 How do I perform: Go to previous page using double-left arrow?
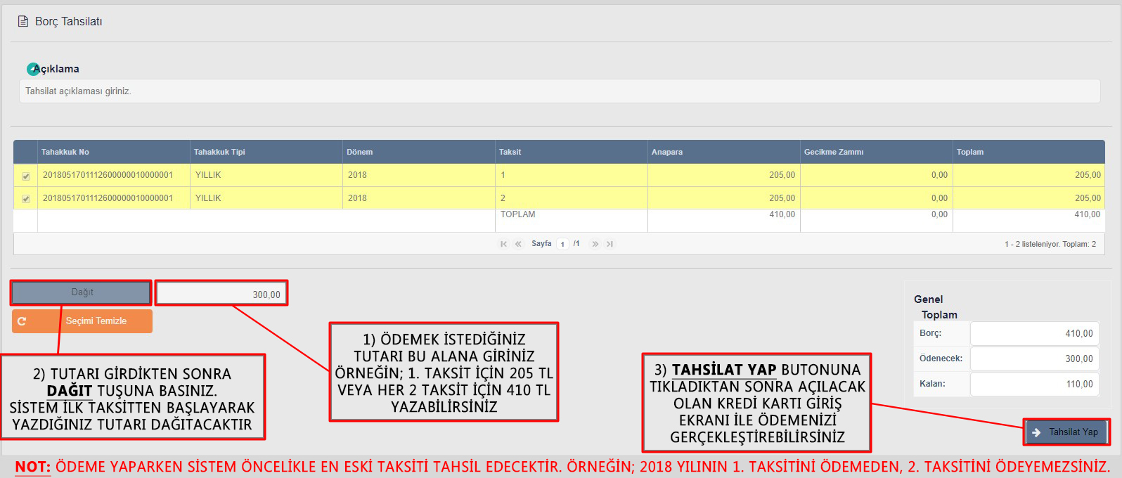click(x=518, y=244)
